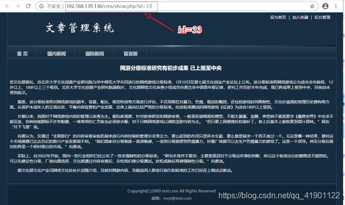Go to the 首页 navigation tab

pyautogui.click(x=22, y=54)
